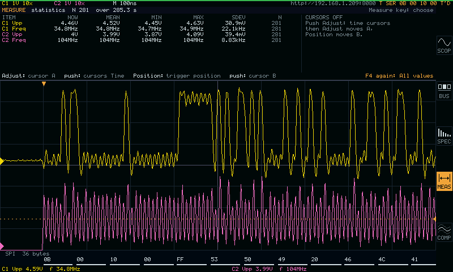Select decoded SPI byte 49

[x=281, y=260]
